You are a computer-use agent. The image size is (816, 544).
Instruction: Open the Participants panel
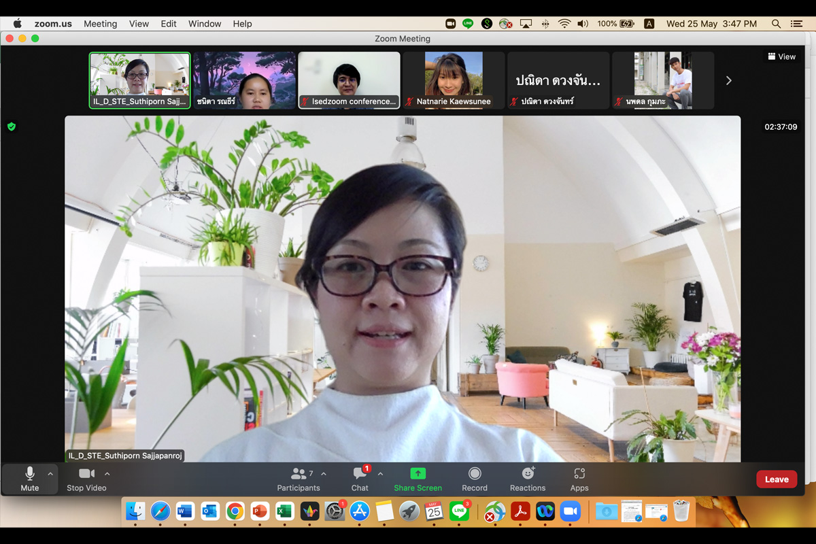[x=298, y=479]
